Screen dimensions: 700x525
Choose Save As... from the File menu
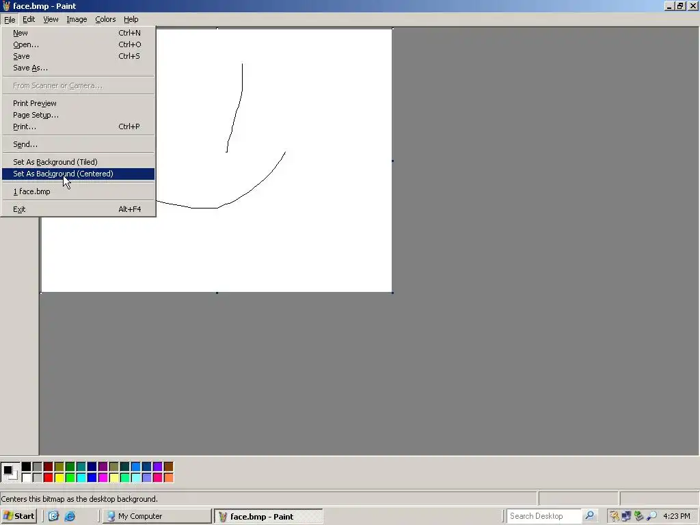78,68
